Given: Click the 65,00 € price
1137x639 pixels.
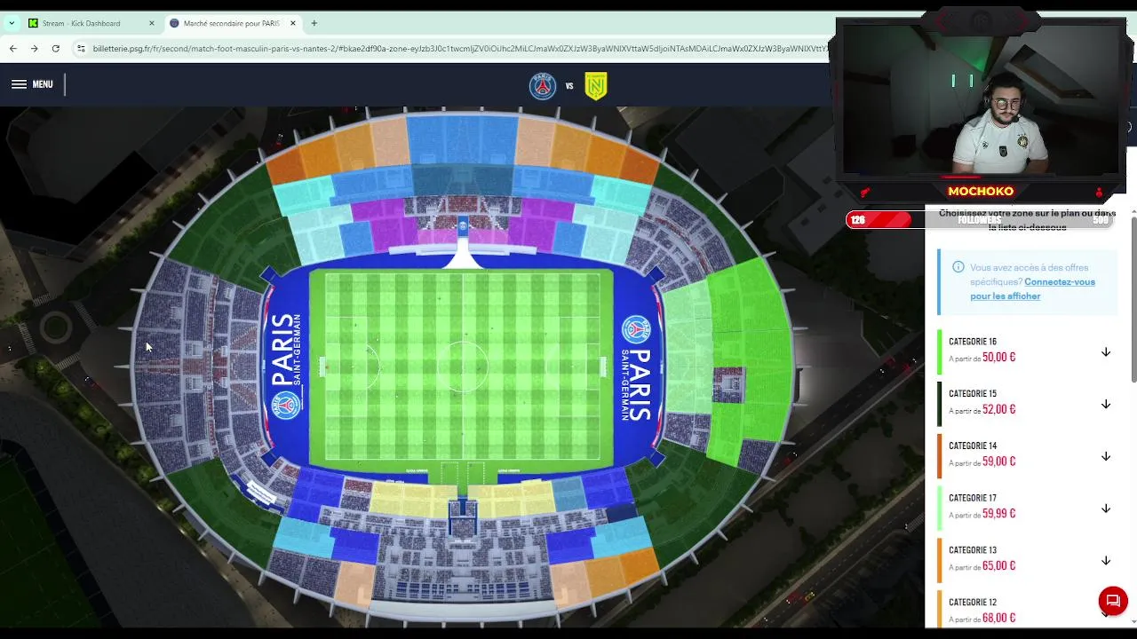Looking at the screenshot, I should point(998,565).
